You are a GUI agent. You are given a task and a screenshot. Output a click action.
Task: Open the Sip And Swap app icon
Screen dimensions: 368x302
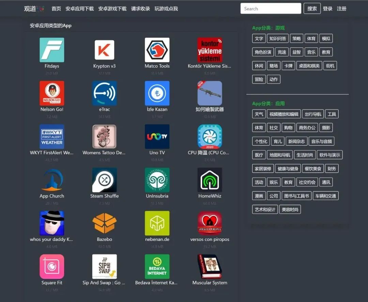click(105, 267)
